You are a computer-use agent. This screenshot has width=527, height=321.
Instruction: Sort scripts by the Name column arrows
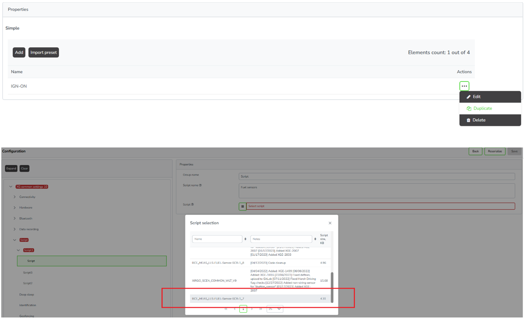point(246,239)
